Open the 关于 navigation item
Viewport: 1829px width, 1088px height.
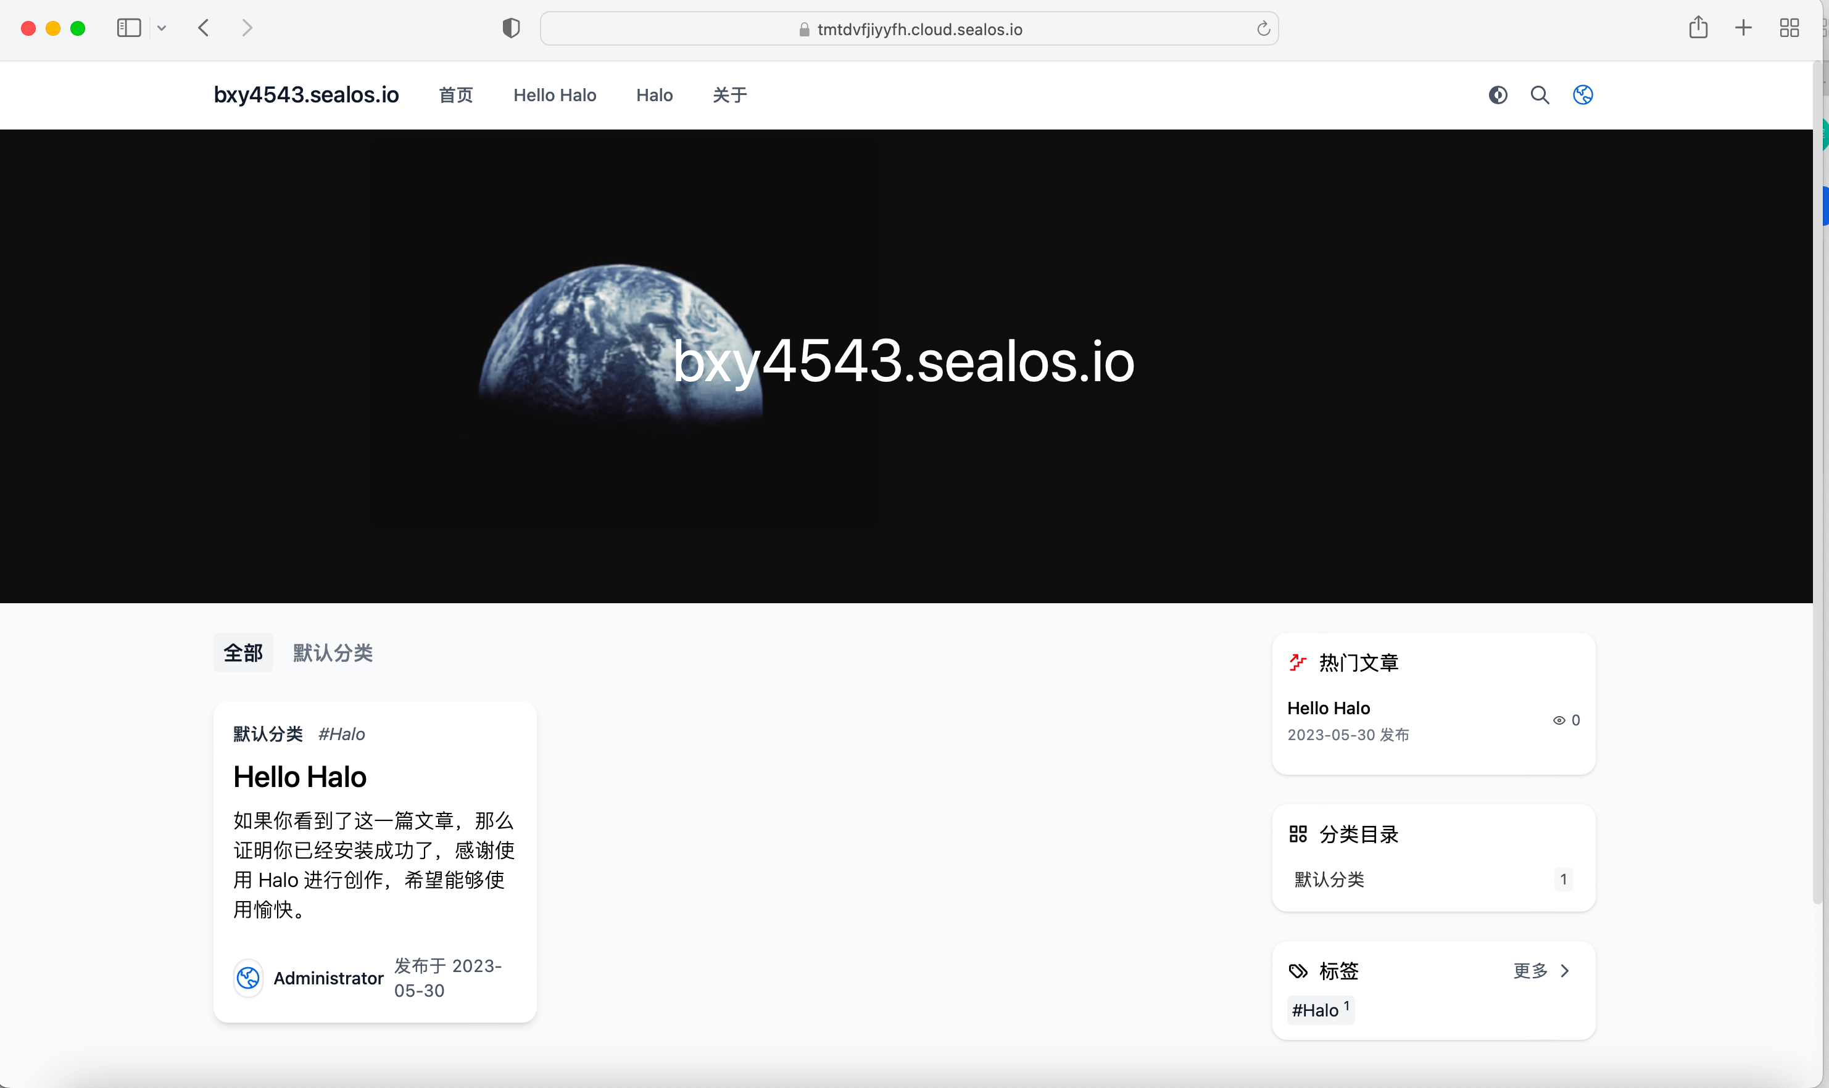[x=729, y=96]
